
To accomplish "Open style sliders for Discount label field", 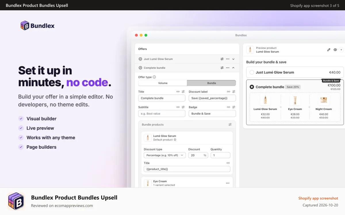I will [x=234, y=92].
